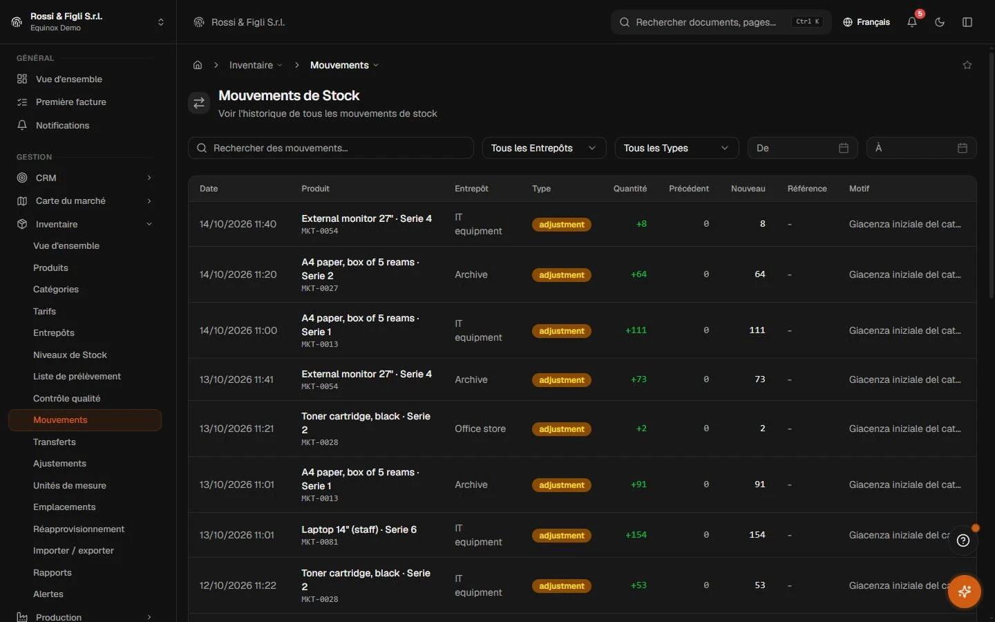The width and height of the screenshot is (995, 622).
Task: Open the Rossi & Figli organization switcher
Action: (88, 22)
